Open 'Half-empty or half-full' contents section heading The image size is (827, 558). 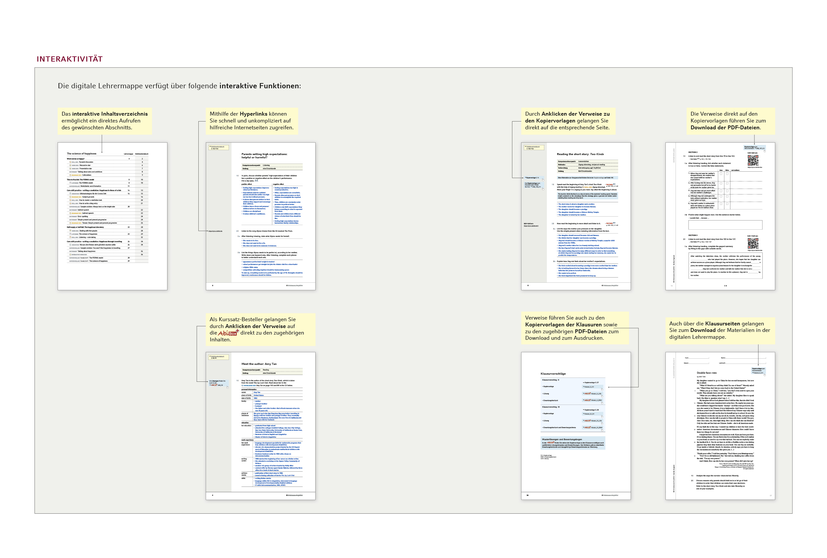(x=85, y=227)
